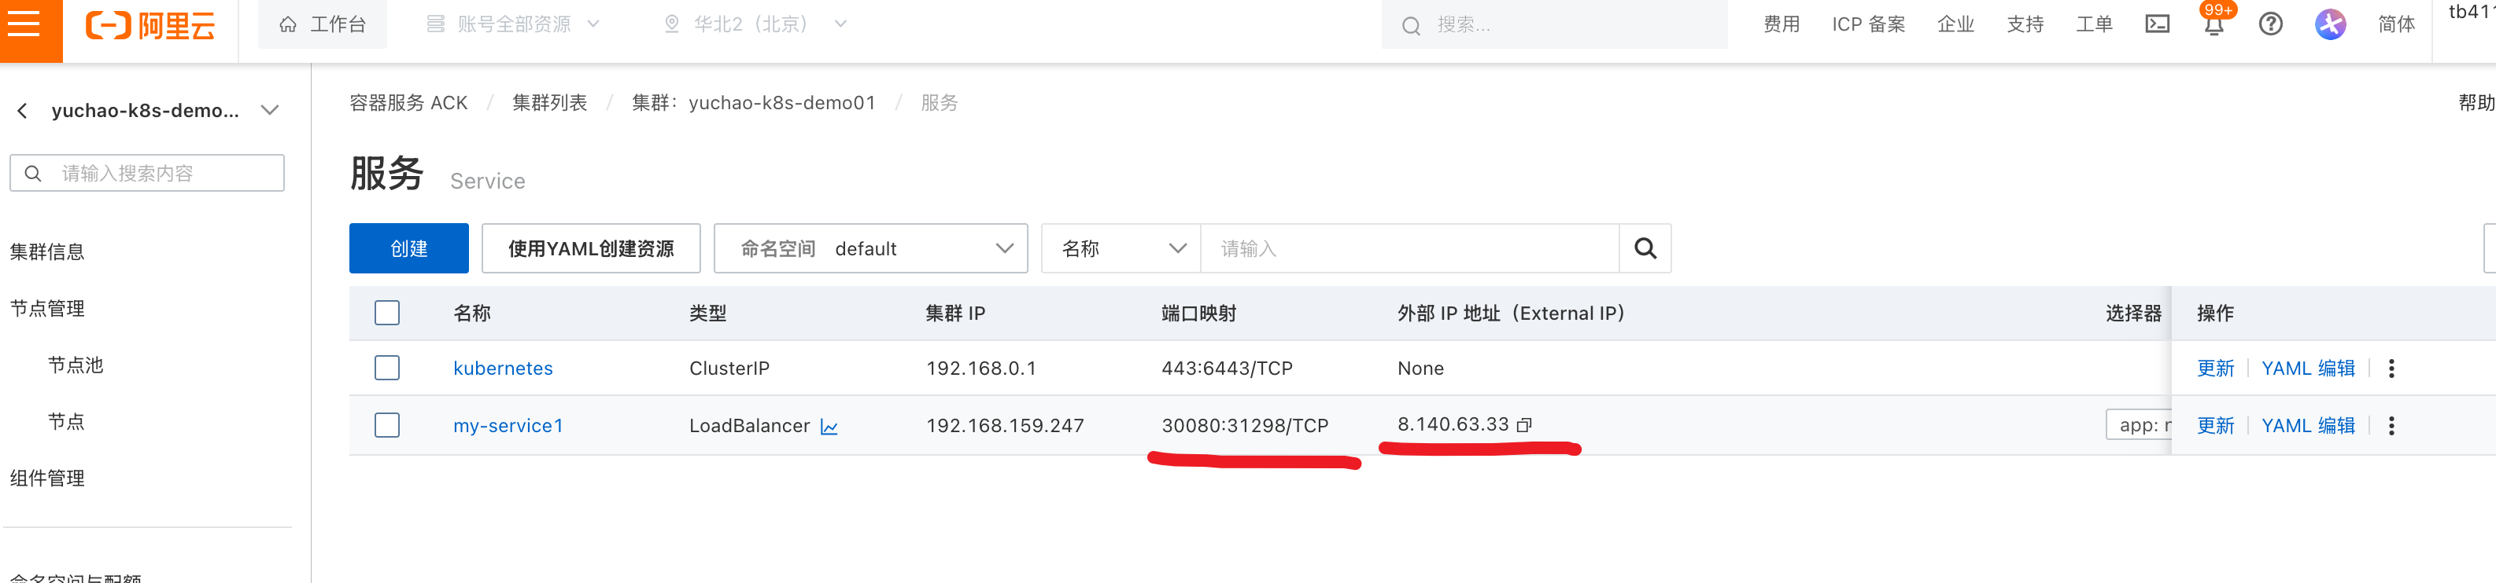Open the notifications bell with 99+ badge
Screen dimensions: 2496x583
point(2214,24)
